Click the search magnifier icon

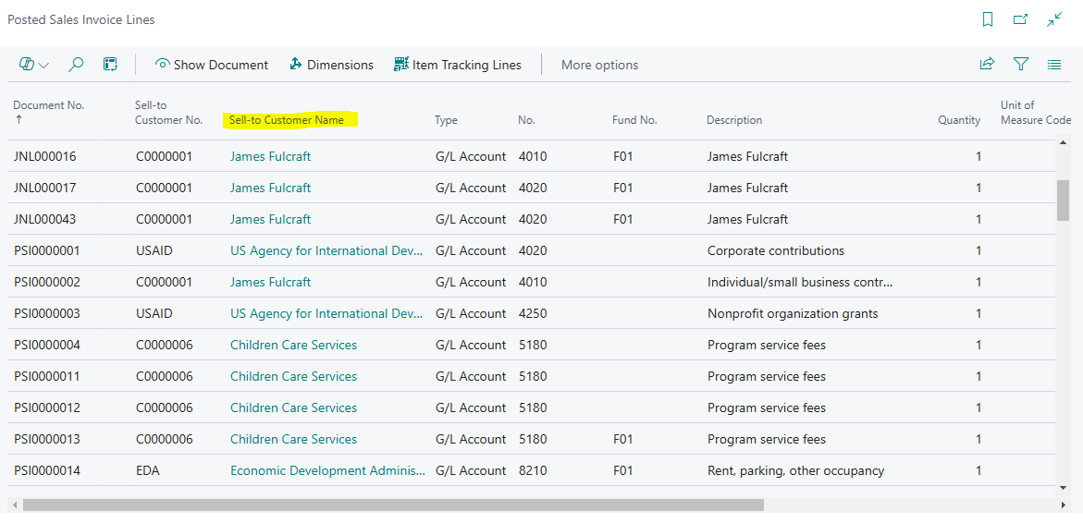coord(76,65)
